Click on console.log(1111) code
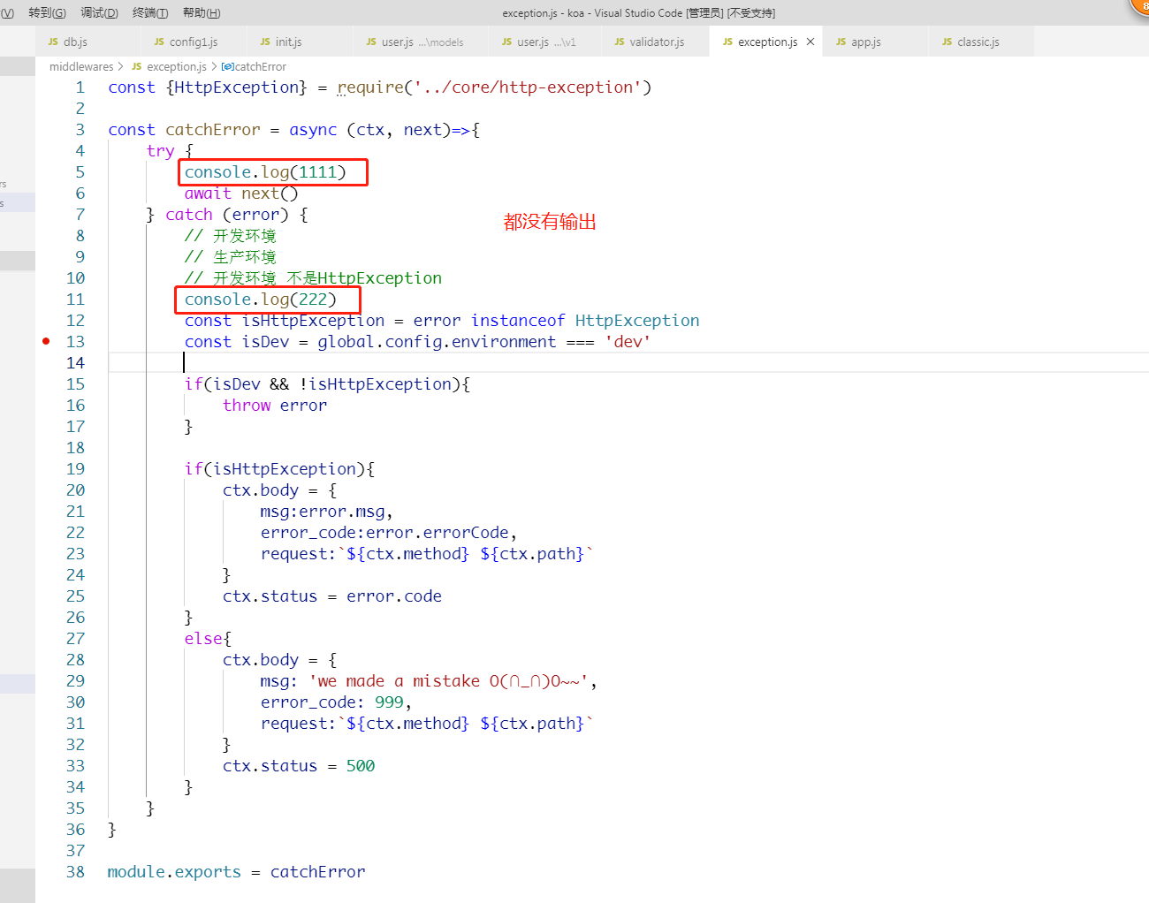Viewport: 1149px width, 903px height. [x=265, y=172]
